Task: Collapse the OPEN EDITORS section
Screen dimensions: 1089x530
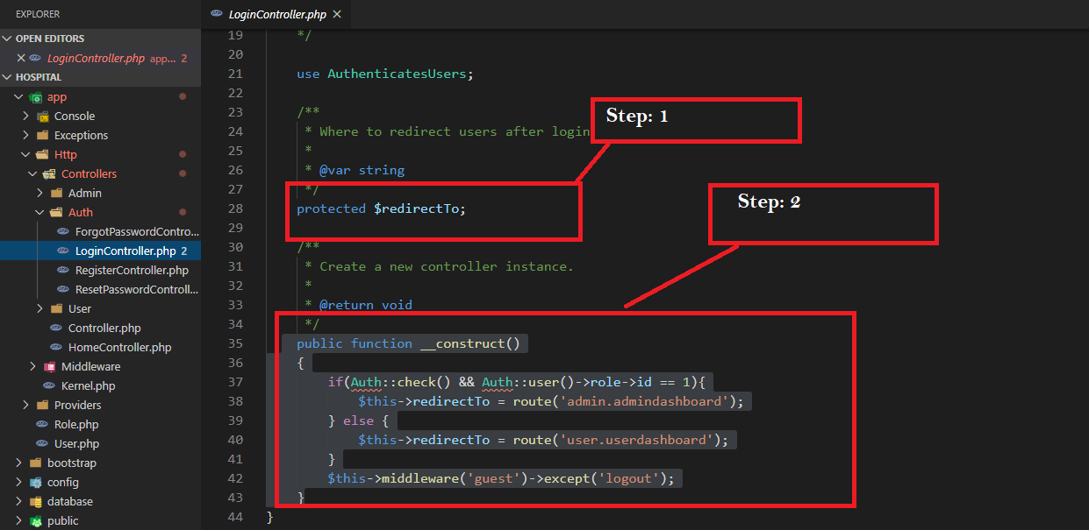Action: pos(8,39)
